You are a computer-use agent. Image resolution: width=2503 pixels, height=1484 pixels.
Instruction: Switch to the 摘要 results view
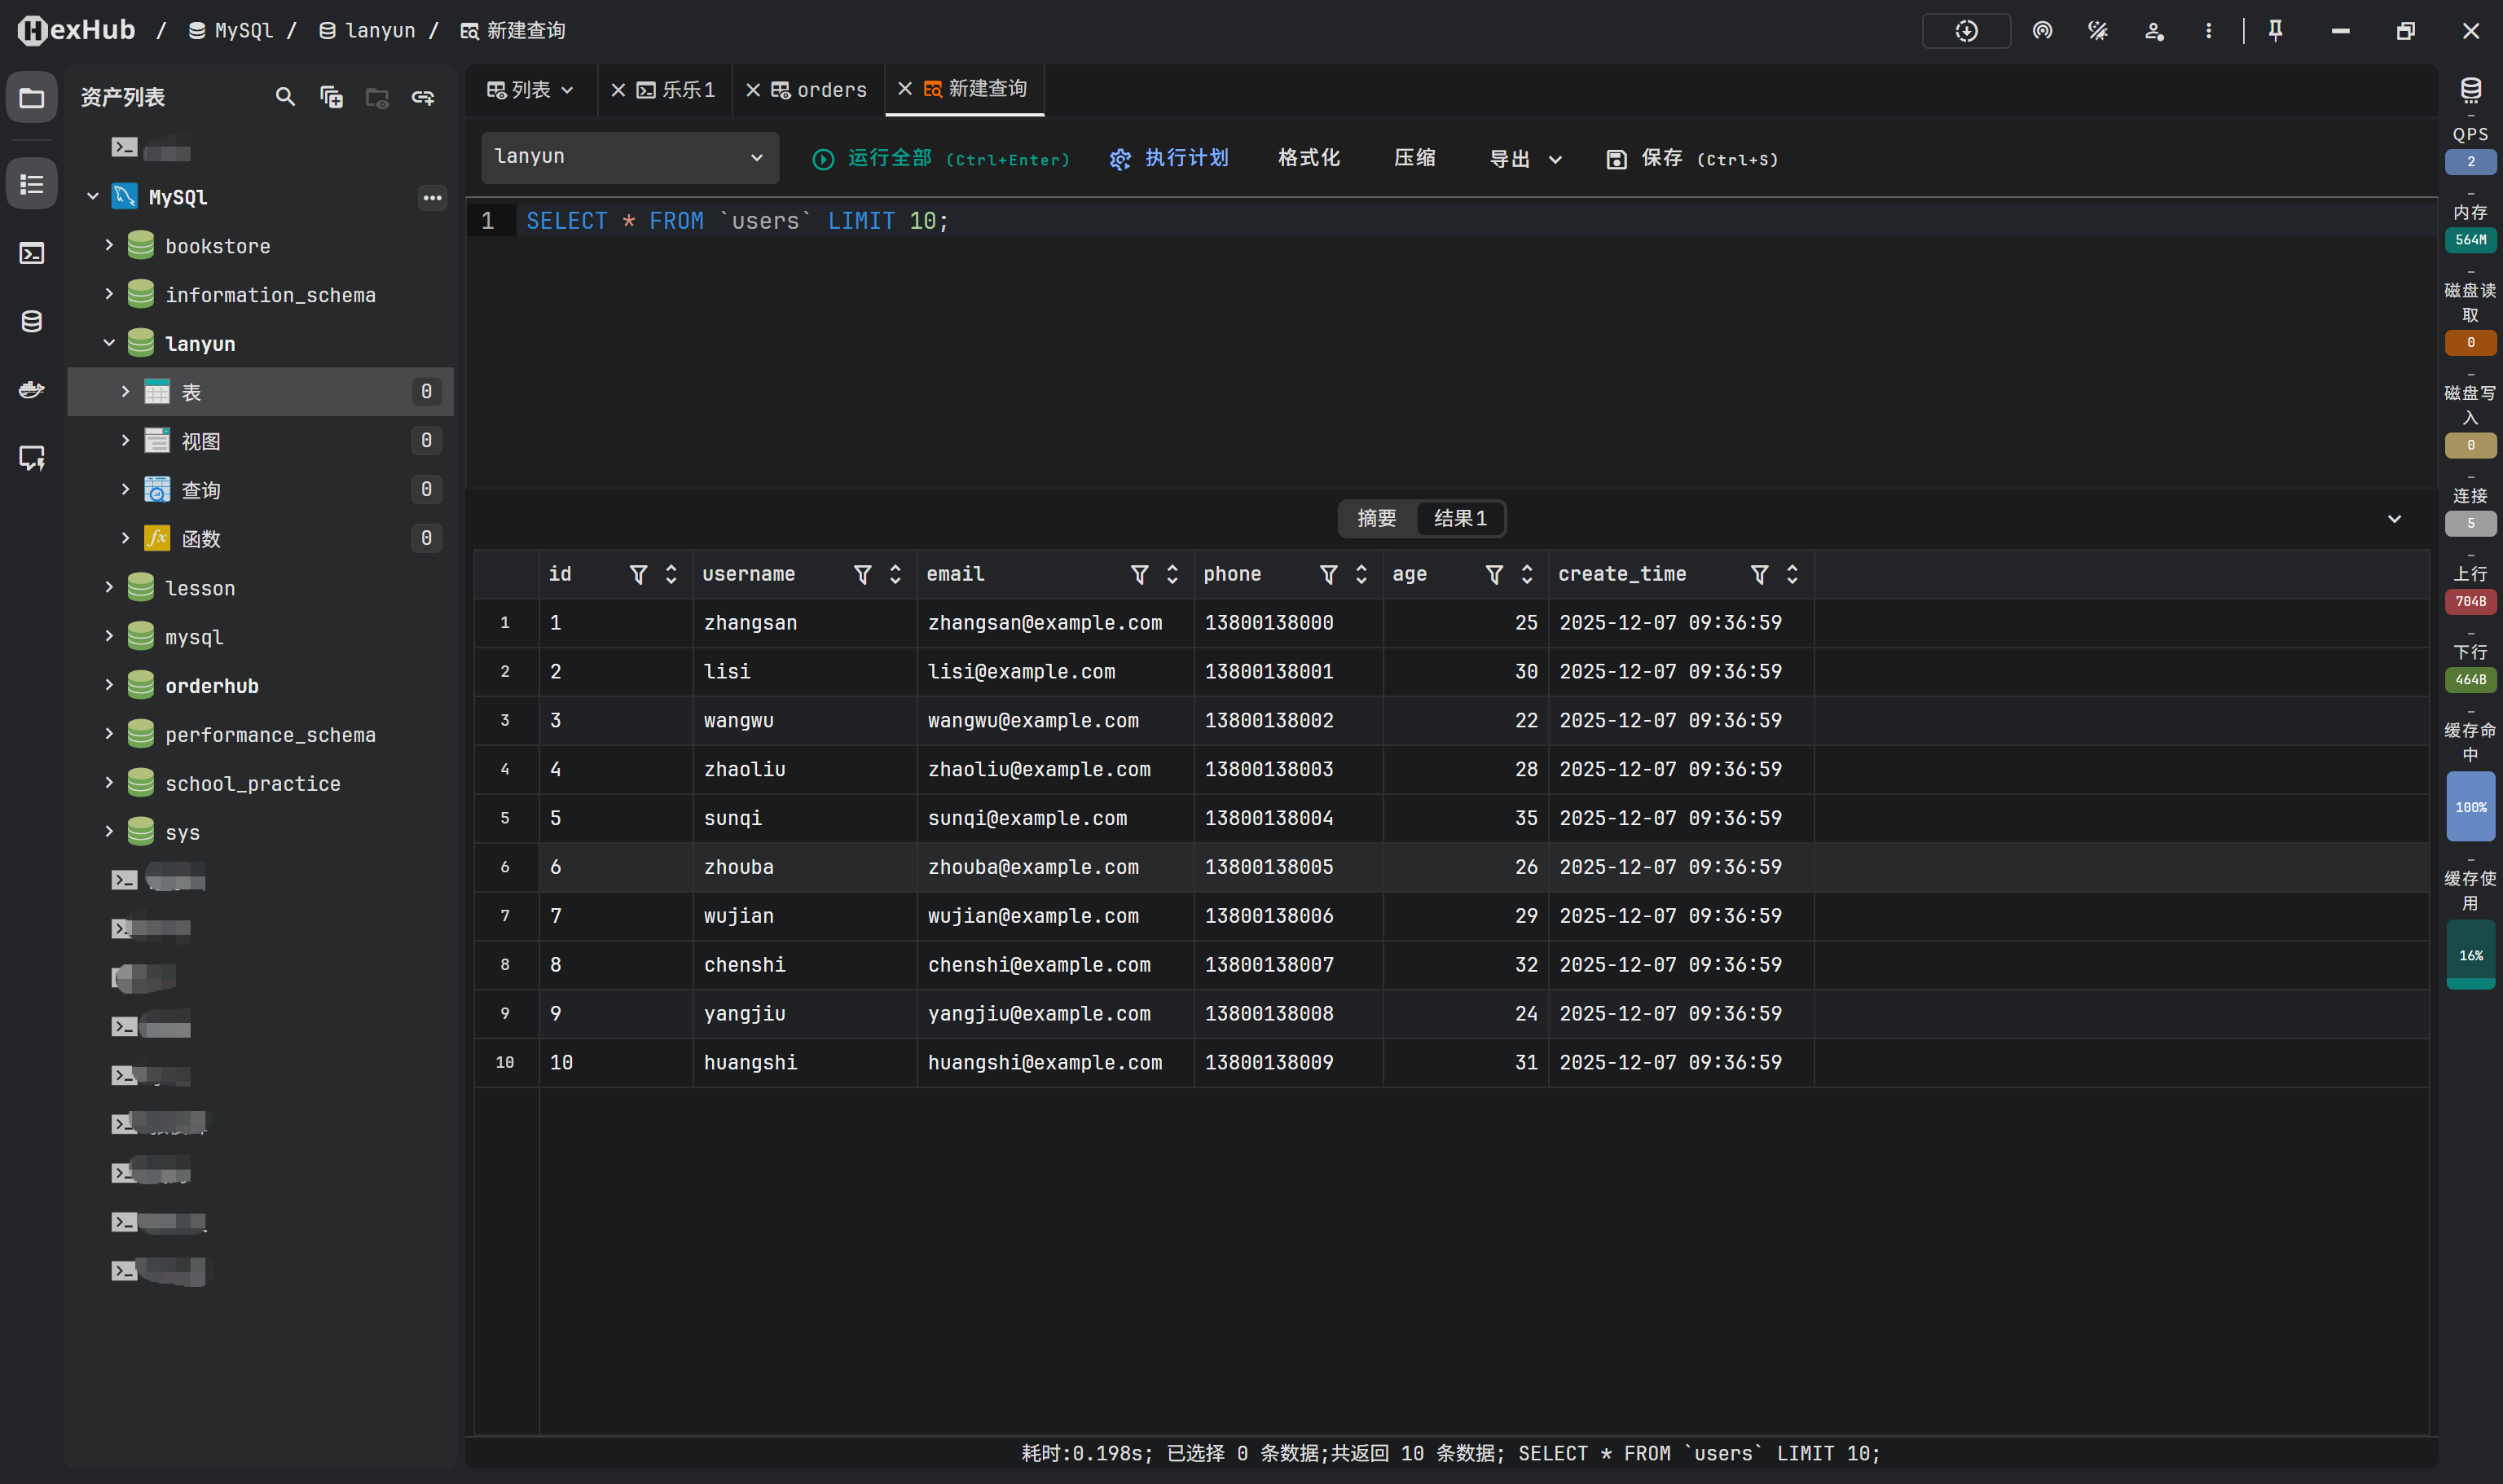[1376, 518]
